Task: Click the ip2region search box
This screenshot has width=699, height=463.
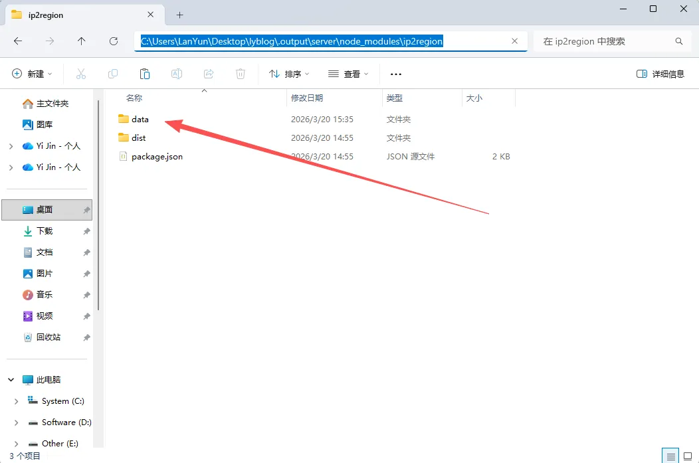Action: point(605,41)
